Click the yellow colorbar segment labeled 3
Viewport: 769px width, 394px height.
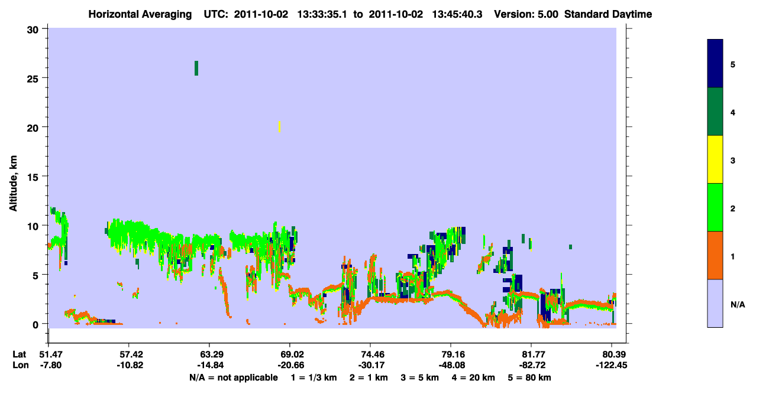(x=715, y=159)
